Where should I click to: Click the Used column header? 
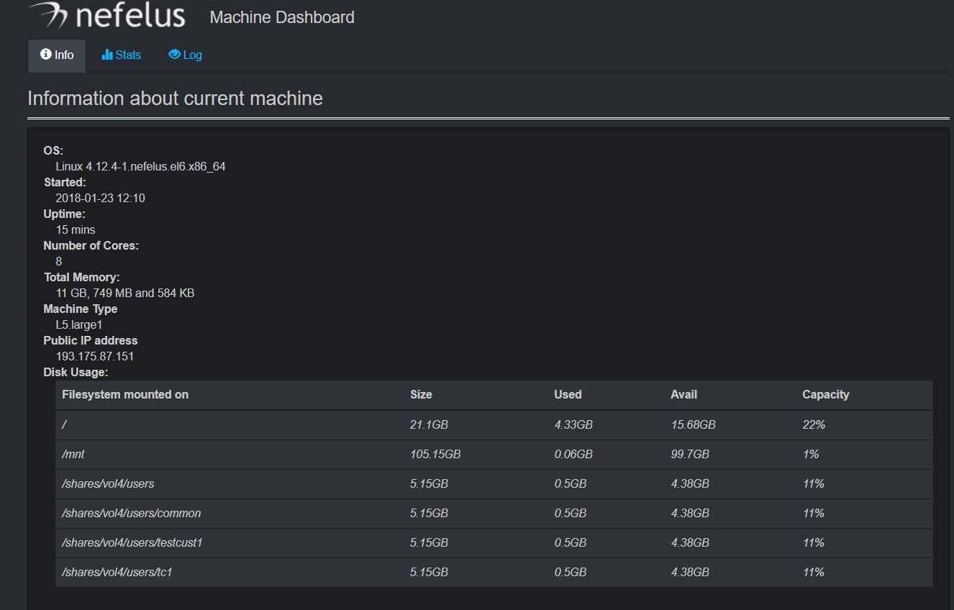coord(568,394)
